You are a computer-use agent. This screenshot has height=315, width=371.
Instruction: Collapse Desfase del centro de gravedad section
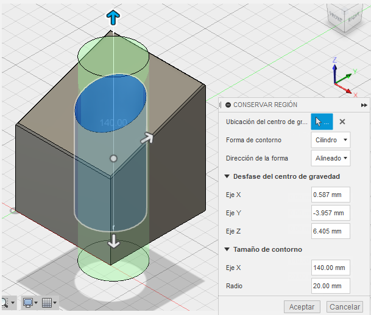[227, 176]
